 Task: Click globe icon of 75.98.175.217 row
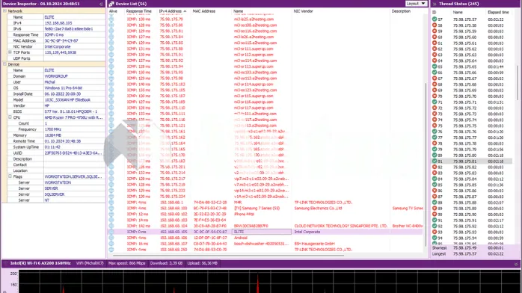click(x=111, y=179)
